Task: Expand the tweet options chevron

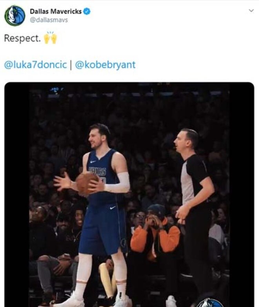Action: click(252, 11)
